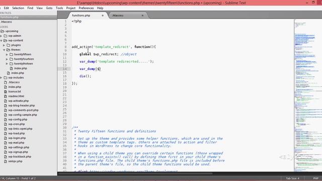
Task: Open the Help menu
Action: tap(100, 8)
